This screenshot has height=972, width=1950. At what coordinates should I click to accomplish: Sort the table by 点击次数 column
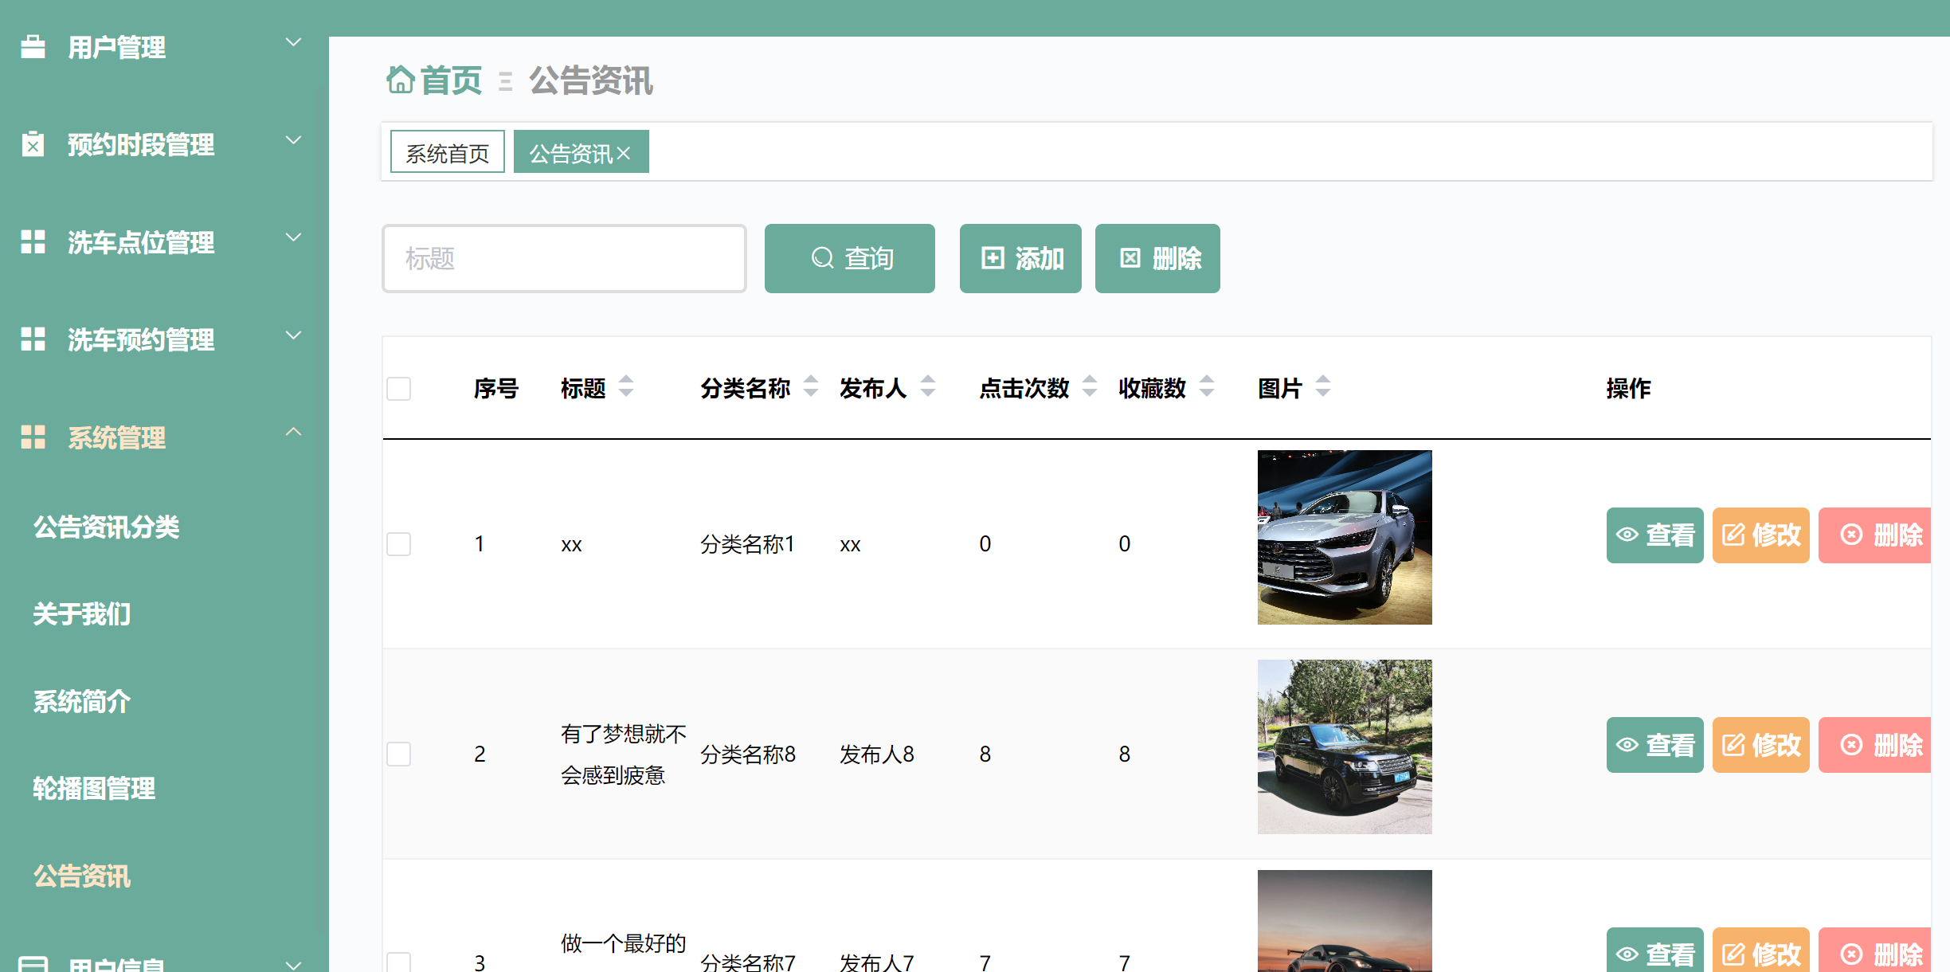(1090, 386)
